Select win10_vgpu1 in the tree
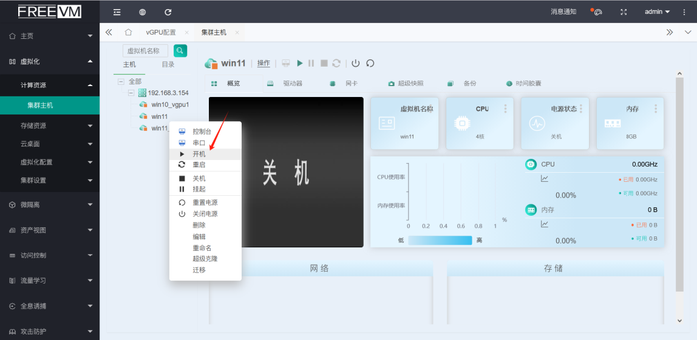 pos(170,105)
